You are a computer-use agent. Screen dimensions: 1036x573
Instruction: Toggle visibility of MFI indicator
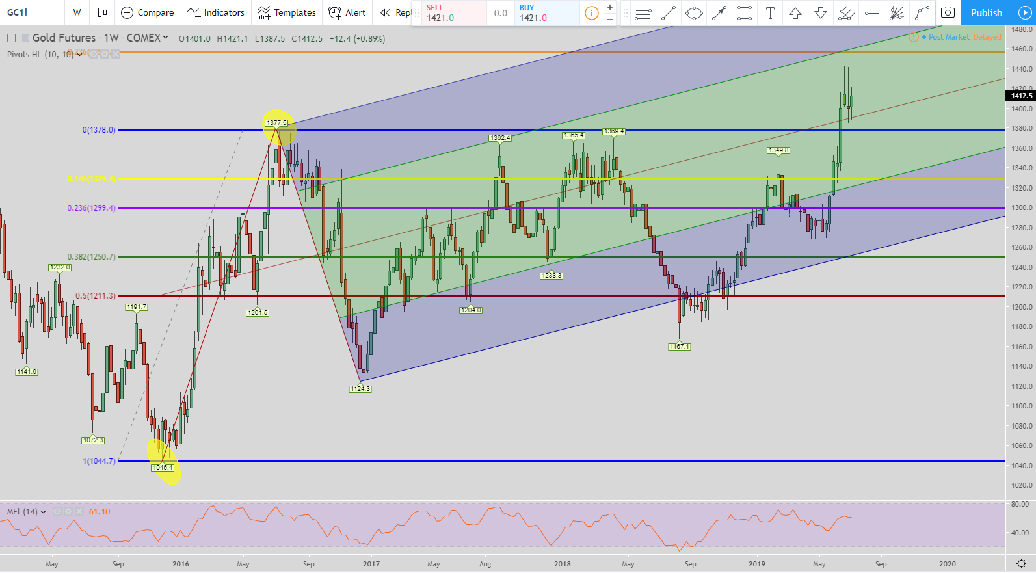pos(57,512)
